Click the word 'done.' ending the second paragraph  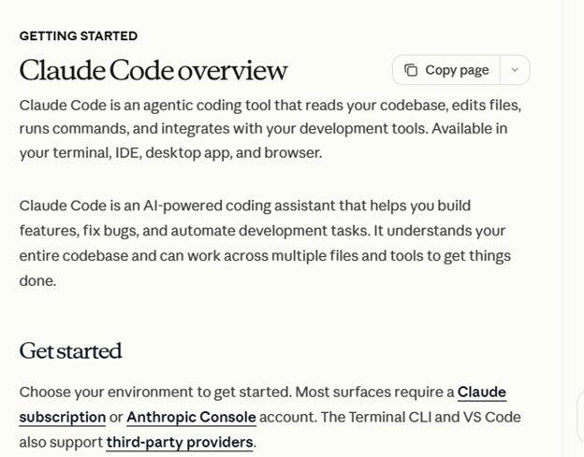pos(37,280)
